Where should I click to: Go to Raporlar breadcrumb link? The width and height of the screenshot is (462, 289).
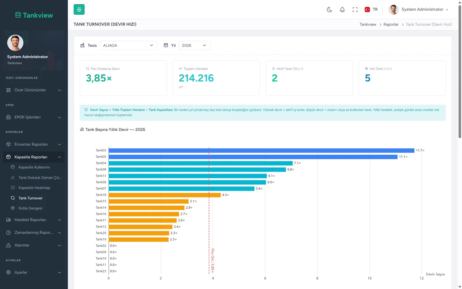click(x=391, y=24)
